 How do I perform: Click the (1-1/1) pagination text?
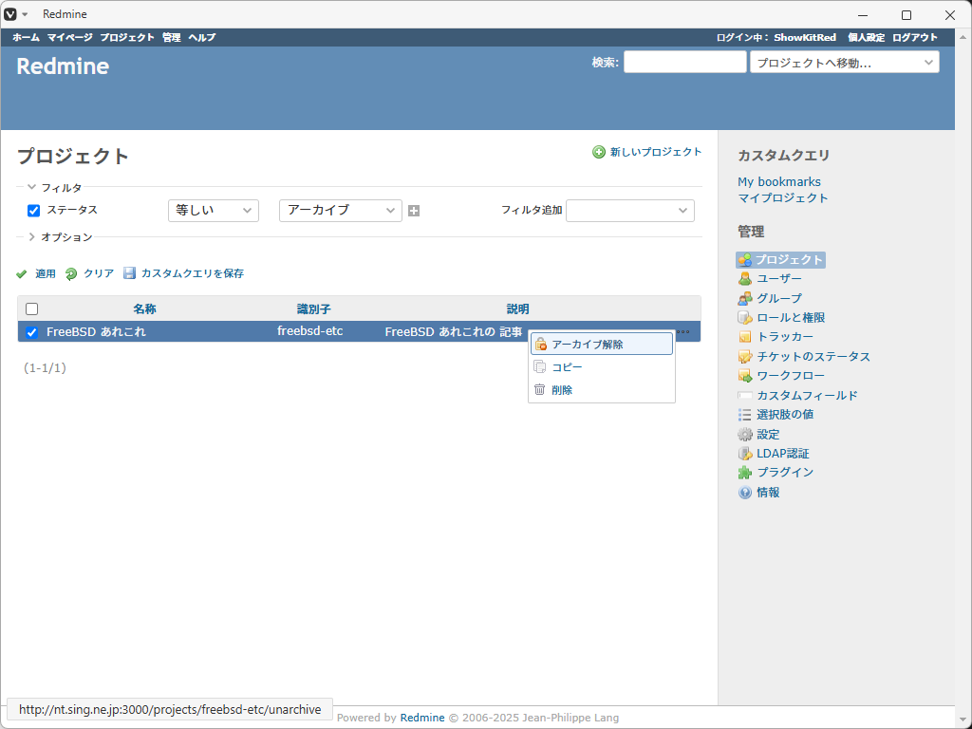click(x=45, y=368)
